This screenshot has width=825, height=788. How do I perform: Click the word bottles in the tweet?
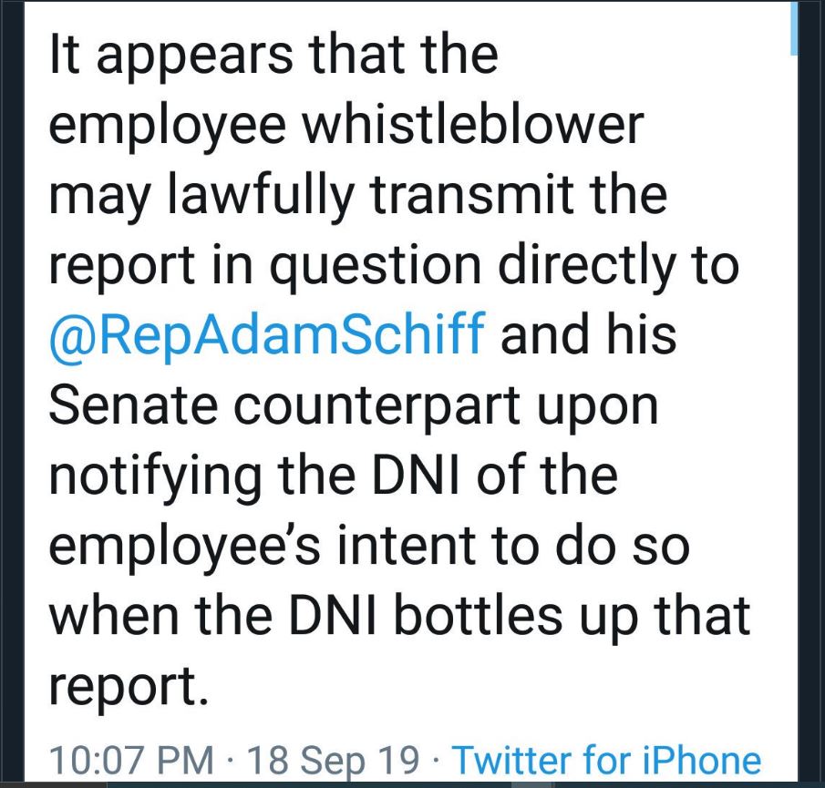[x=478, y=615]
